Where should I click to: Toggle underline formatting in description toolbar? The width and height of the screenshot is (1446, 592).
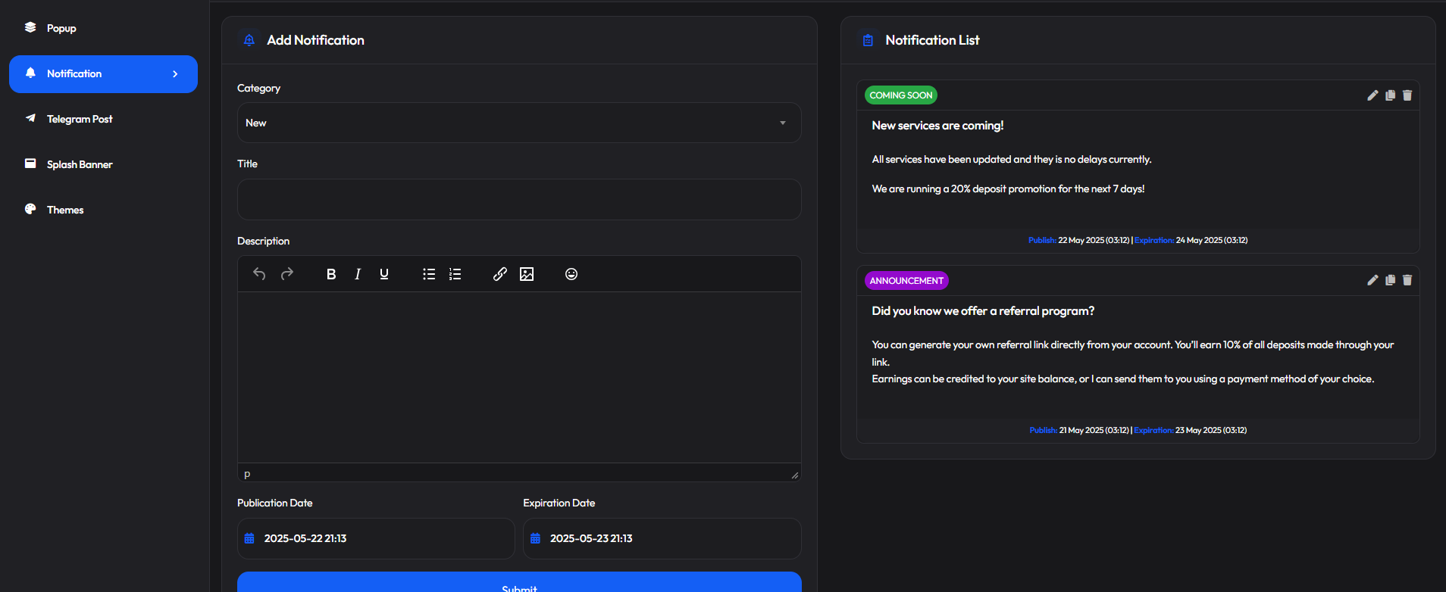[x=384, y=274]
